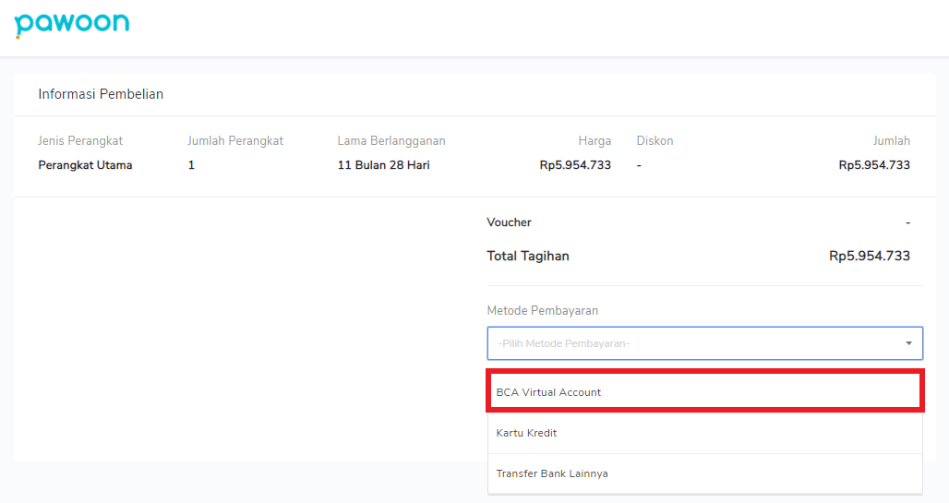Click the Voucher label
The height and width of the screenshot is (503, 949).
(509, 222)
